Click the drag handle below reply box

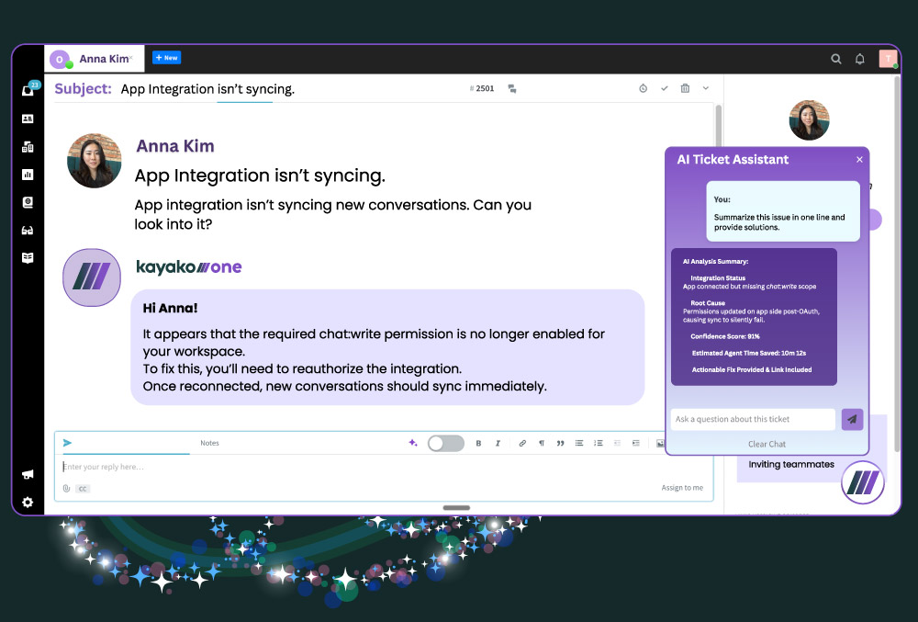click(456, 508)
